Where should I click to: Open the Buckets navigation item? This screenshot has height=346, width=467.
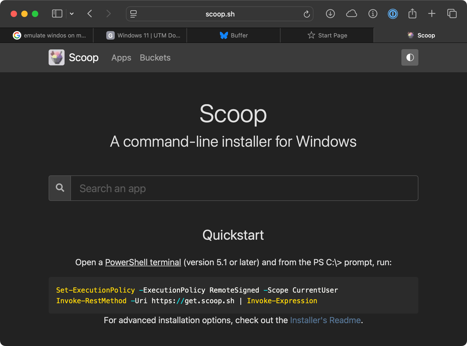point(155,58)
